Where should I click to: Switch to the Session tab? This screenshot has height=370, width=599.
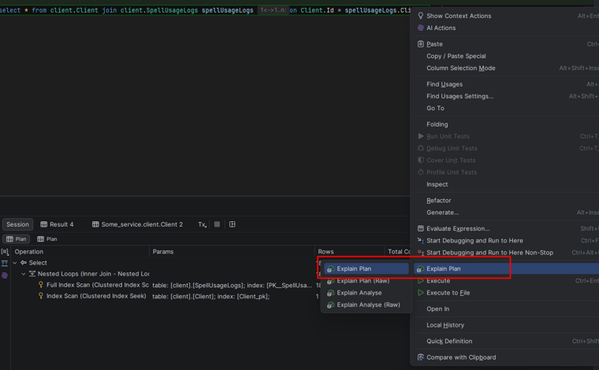tap(17, 224)
